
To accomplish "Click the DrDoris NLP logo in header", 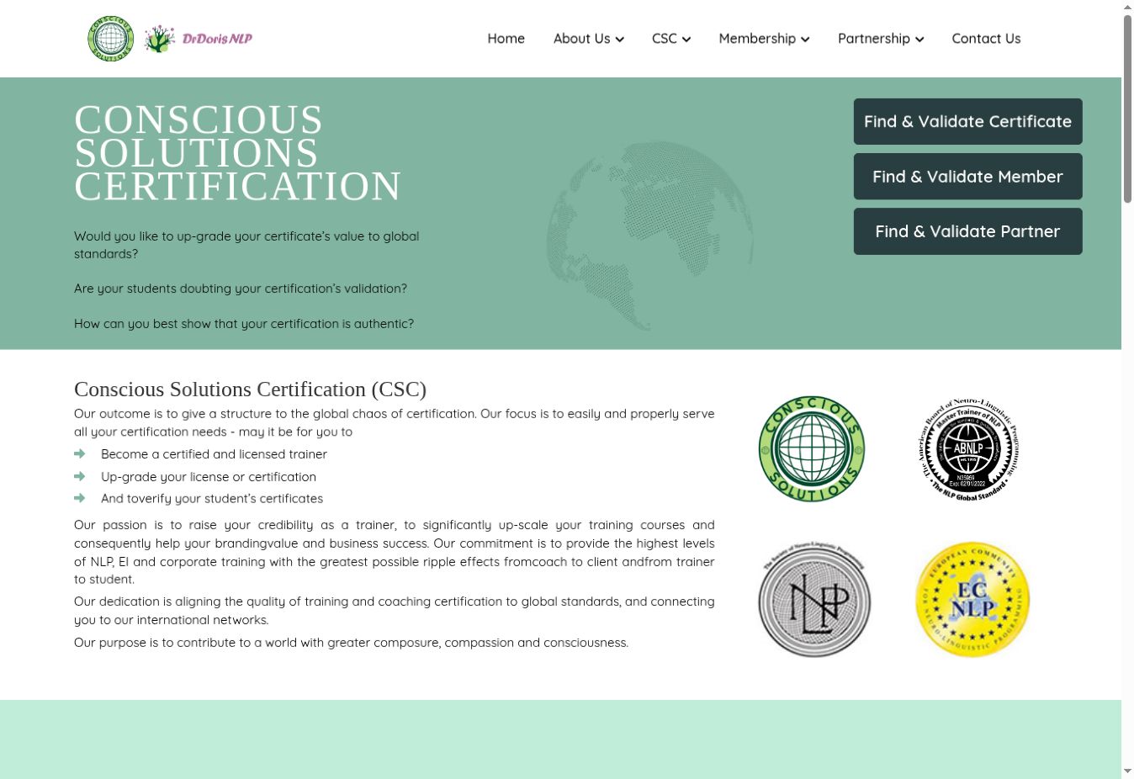I will point(199,39).
